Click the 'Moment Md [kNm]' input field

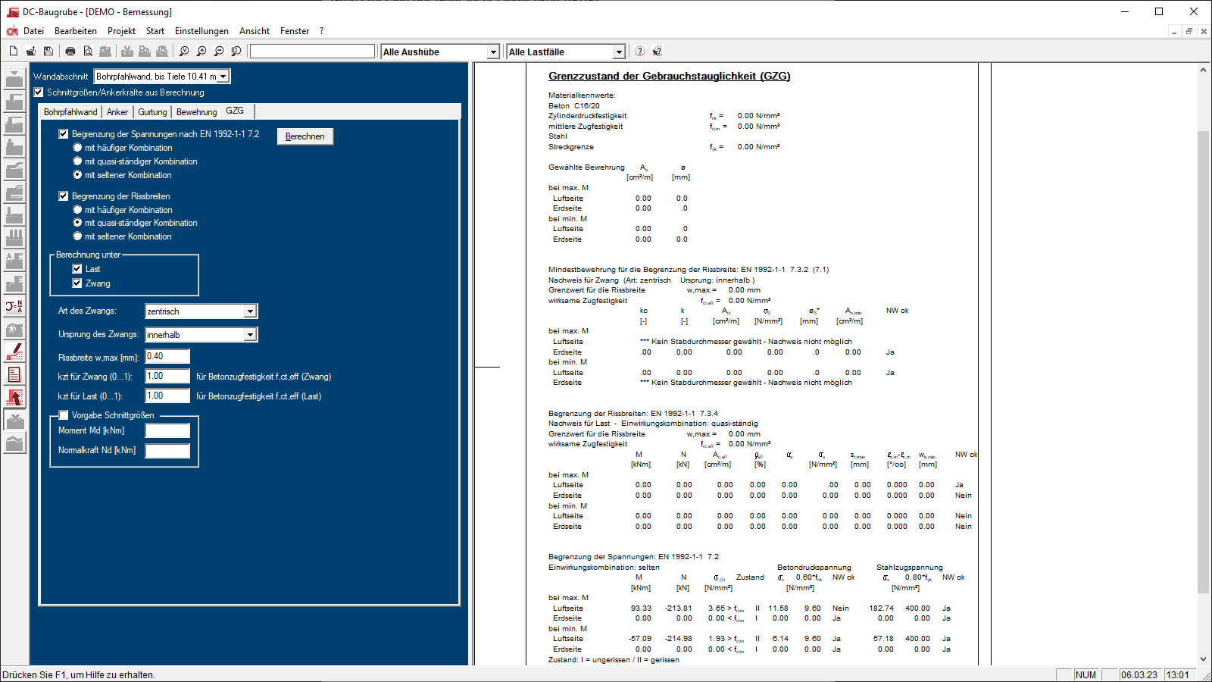pos(167,430)
